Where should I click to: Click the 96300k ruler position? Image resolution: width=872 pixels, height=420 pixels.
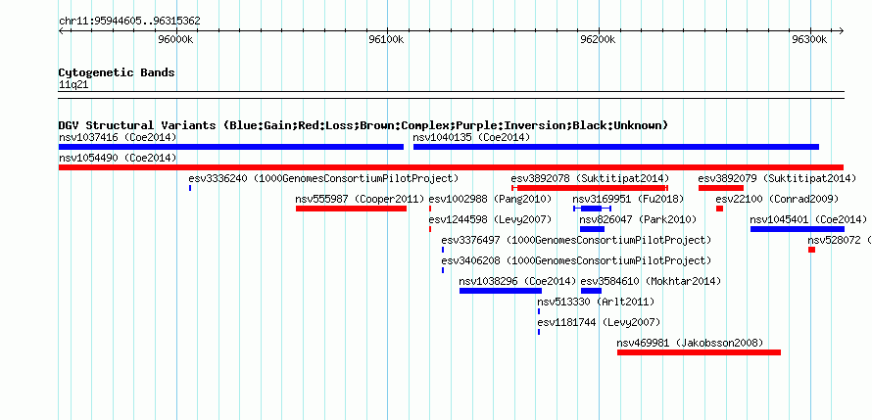click(x=809, y=39)
